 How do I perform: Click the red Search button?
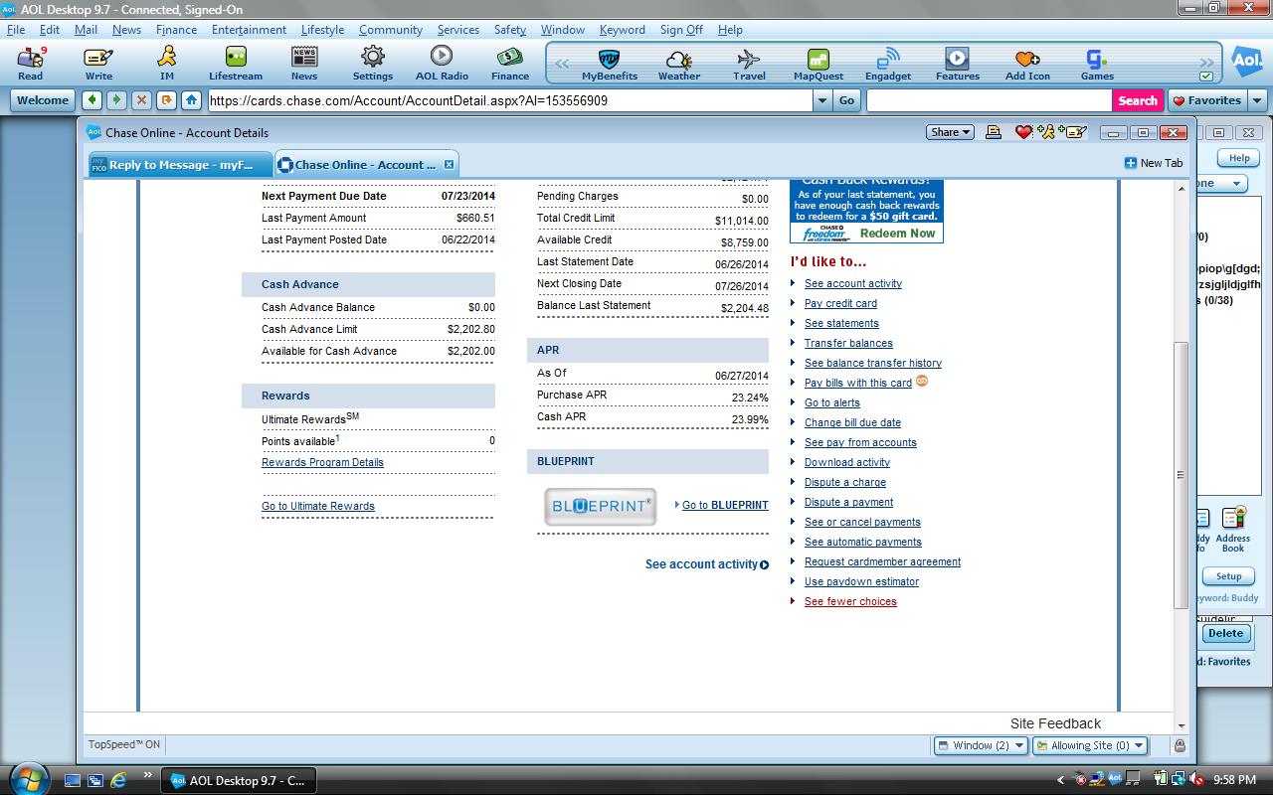pyautogui.click(x=1137, y=100)
